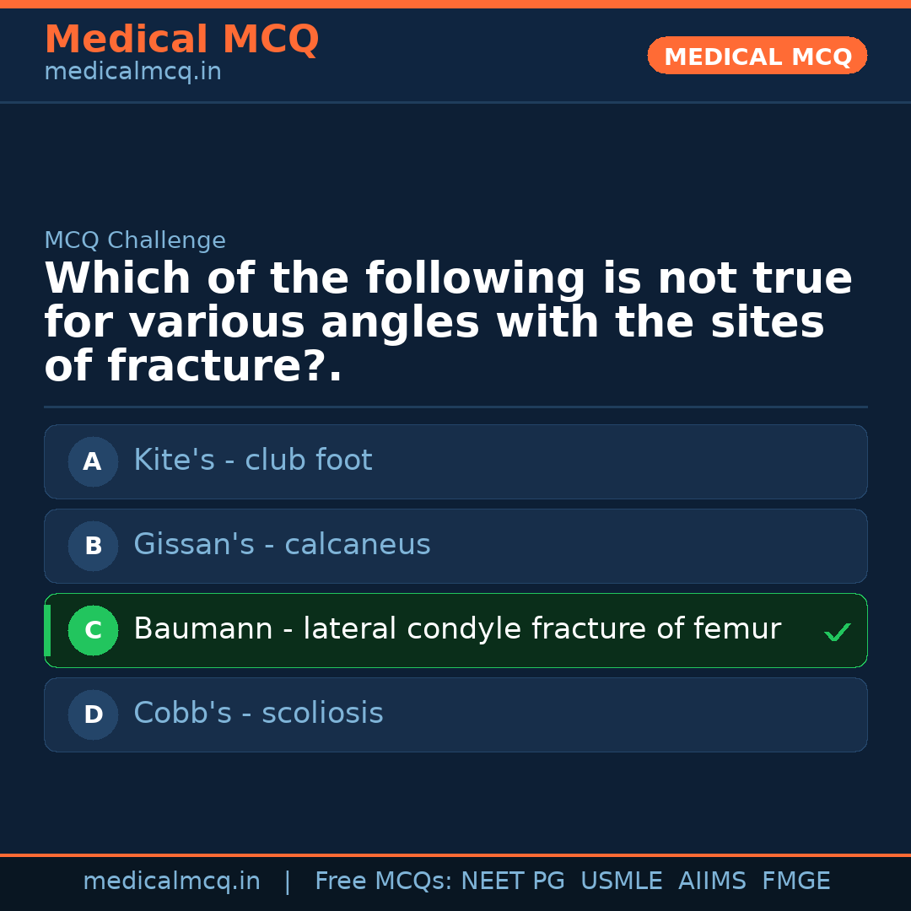Image resolution: width=911 pixels, height=911 pixels.
Task: Click the green highlight bar beside option C
Action: pos(48,630)
